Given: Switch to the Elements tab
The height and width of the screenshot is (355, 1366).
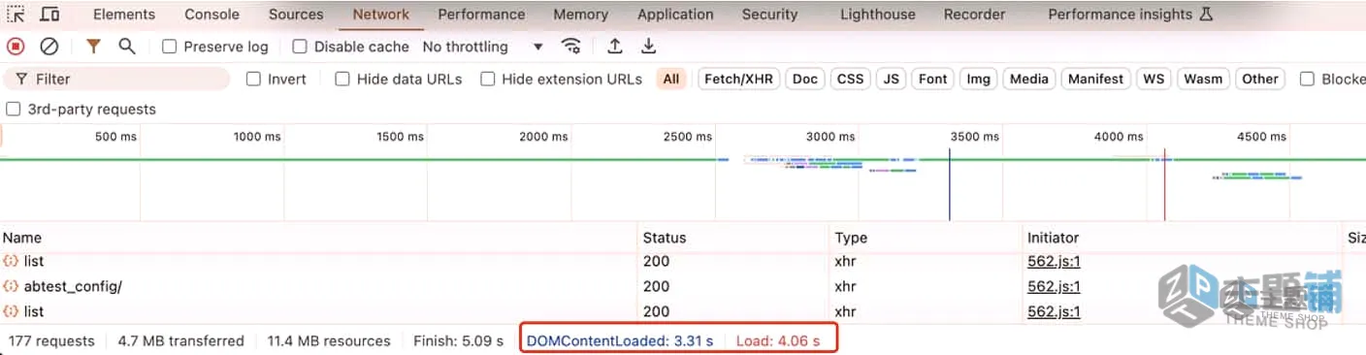Looking at the screenshot, I should click(124, 15).
